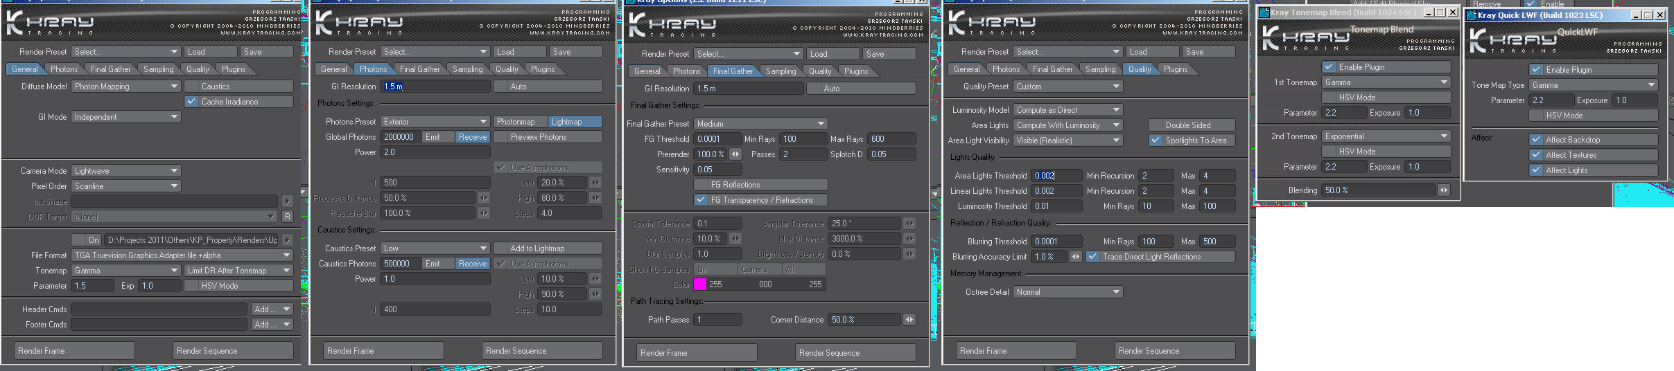This screenshot has height=371, width=1674.
Task: Click the R button beside DOF Target
Action: 287,217
